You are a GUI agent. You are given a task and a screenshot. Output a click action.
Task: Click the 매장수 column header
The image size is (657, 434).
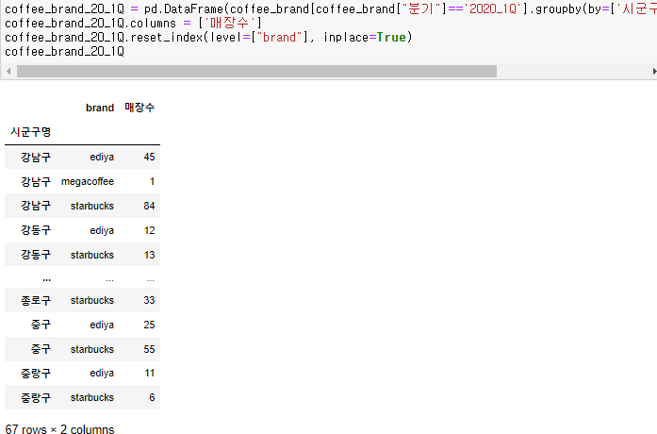(x=140, y=108)
